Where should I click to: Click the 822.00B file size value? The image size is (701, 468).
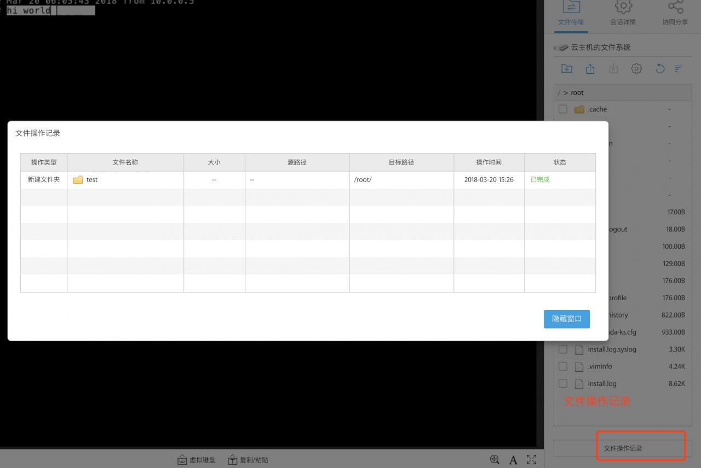pos(673,315)
